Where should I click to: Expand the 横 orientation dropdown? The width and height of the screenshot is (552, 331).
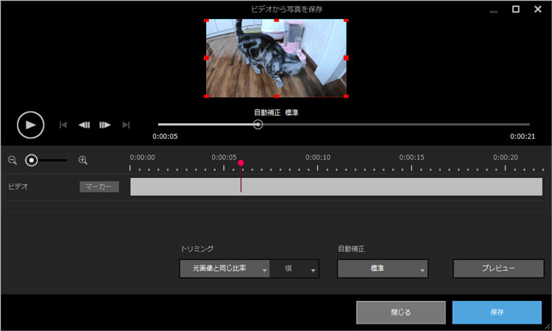[294, 269]
